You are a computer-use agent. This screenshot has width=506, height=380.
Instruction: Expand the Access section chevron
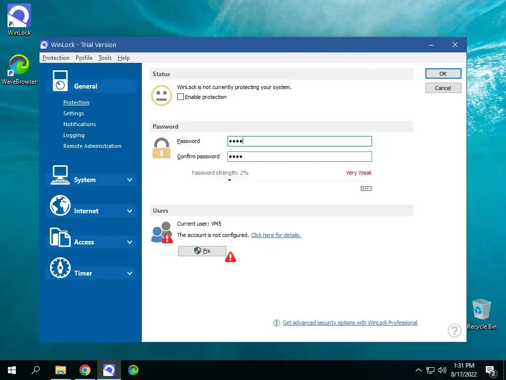coord(130,242)
